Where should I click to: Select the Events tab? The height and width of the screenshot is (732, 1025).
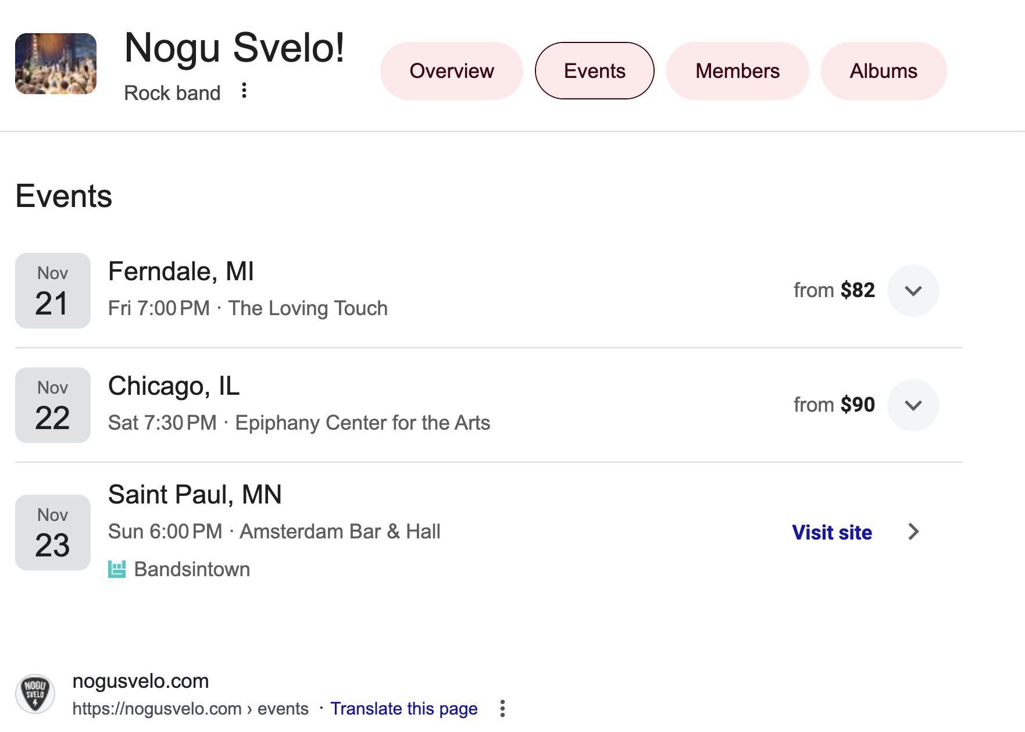coord(595,71)
